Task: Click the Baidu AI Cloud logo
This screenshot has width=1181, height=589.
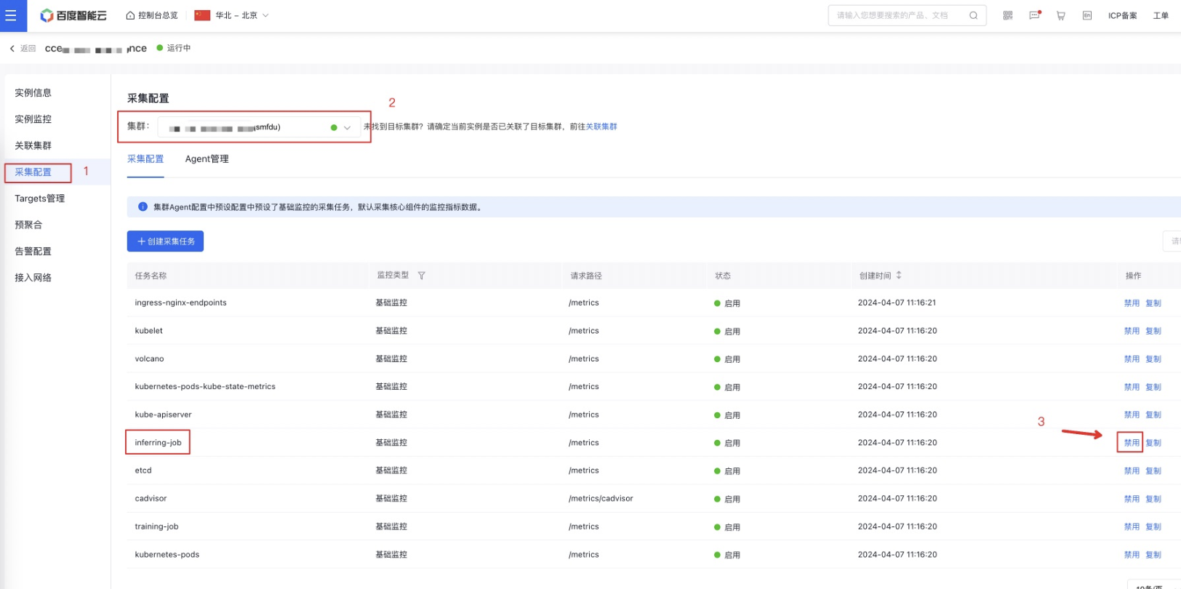Action: pyautogui.click(x=73, y=15)
